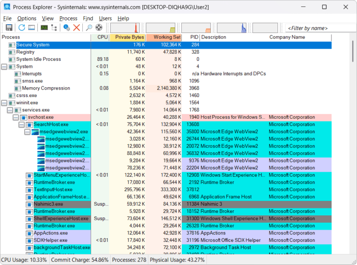Sort by Private Bytes column header
Screen dimensions: 357x265
tap(127, 37)
